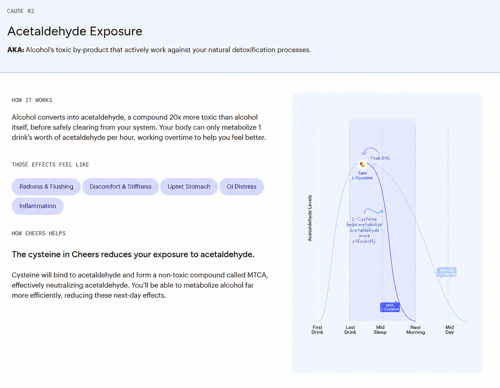Click the Inflammation pill

(x=38, y=206)
